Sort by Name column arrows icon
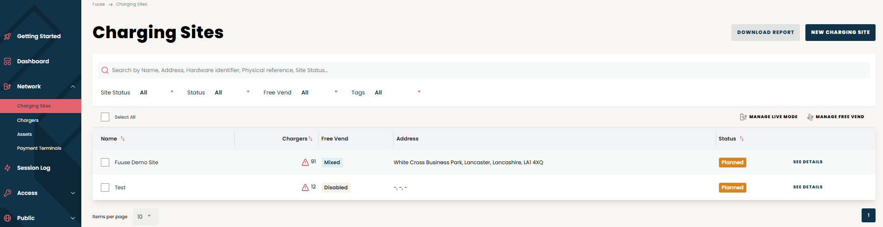Screen dimensions: 883x227 click(123, 139)
